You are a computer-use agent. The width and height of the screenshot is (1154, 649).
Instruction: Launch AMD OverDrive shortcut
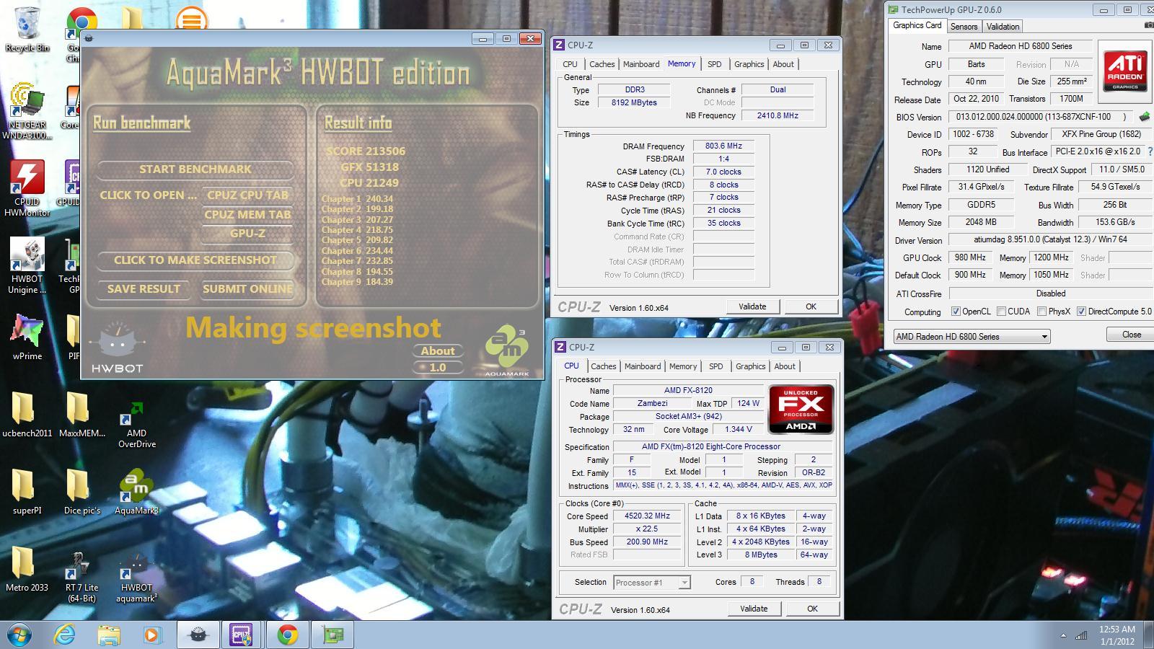[x=136, y=425]
